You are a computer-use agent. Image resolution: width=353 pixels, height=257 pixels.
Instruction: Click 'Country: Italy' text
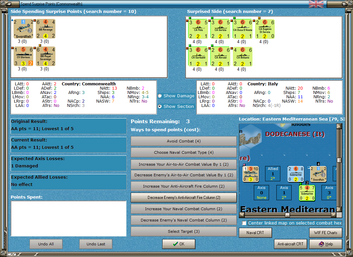(x=263, y=84)
